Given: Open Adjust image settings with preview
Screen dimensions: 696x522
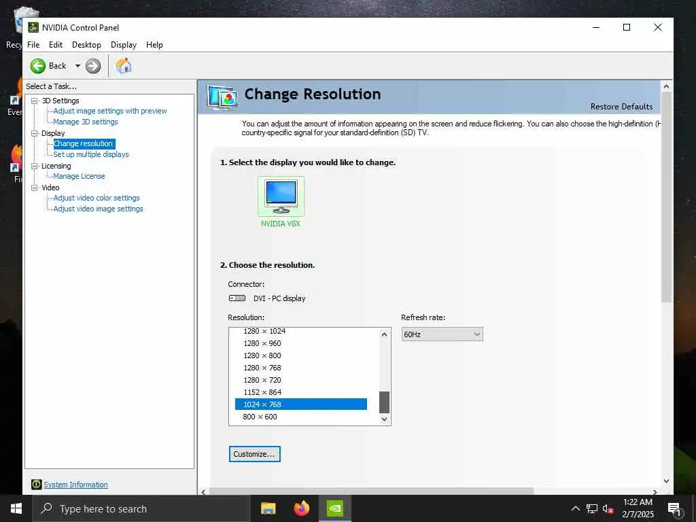Looking at the screenshot, I should (x=110, y=111).
